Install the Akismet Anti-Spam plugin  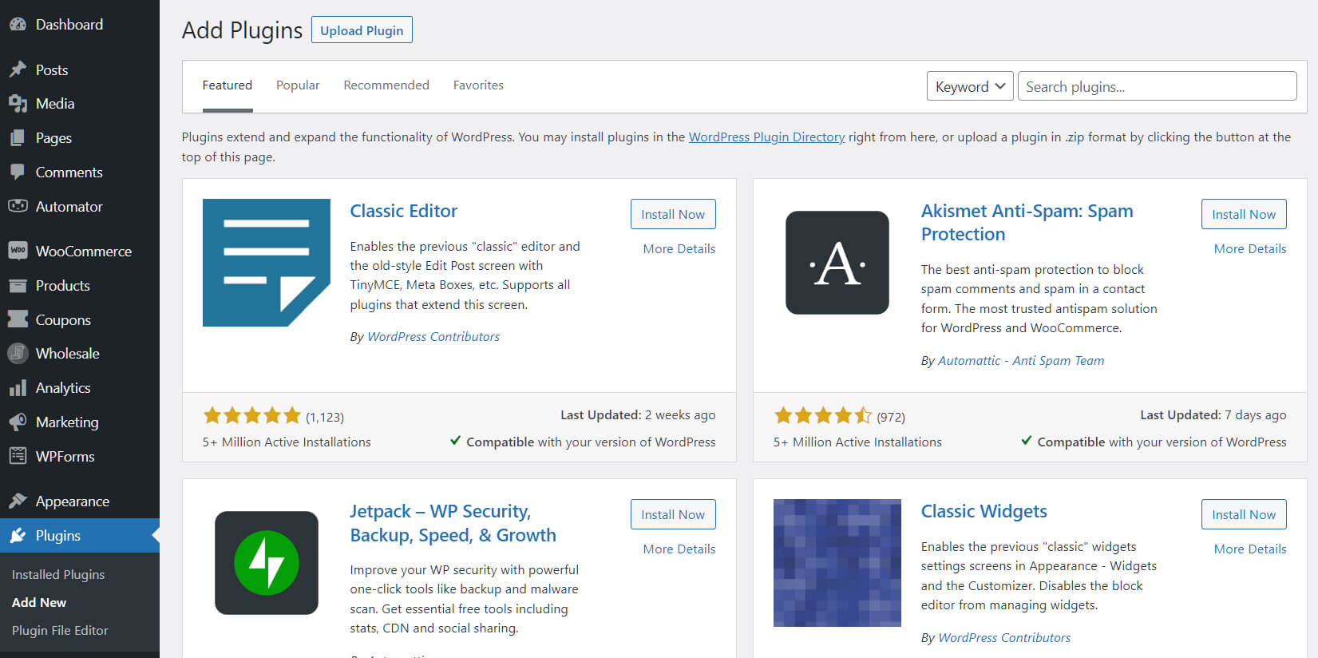(1244, 214)
